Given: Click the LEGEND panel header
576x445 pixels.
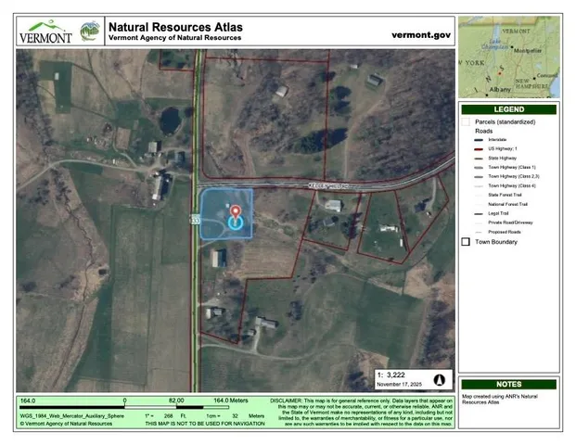Looking at the screenshot, I should coord(509,109).
